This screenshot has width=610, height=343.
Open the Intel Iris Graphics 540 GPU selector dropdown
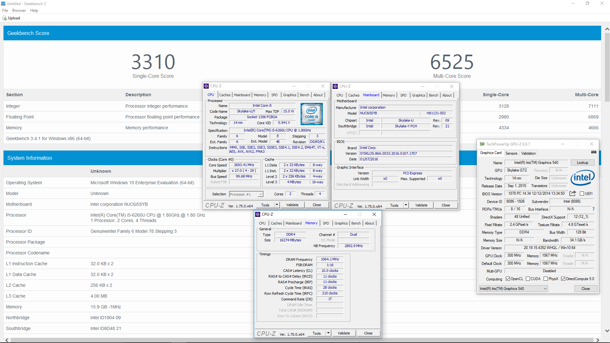point(513,289)
